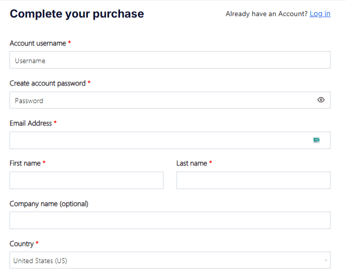Open the Log in link

pos(320,13)
